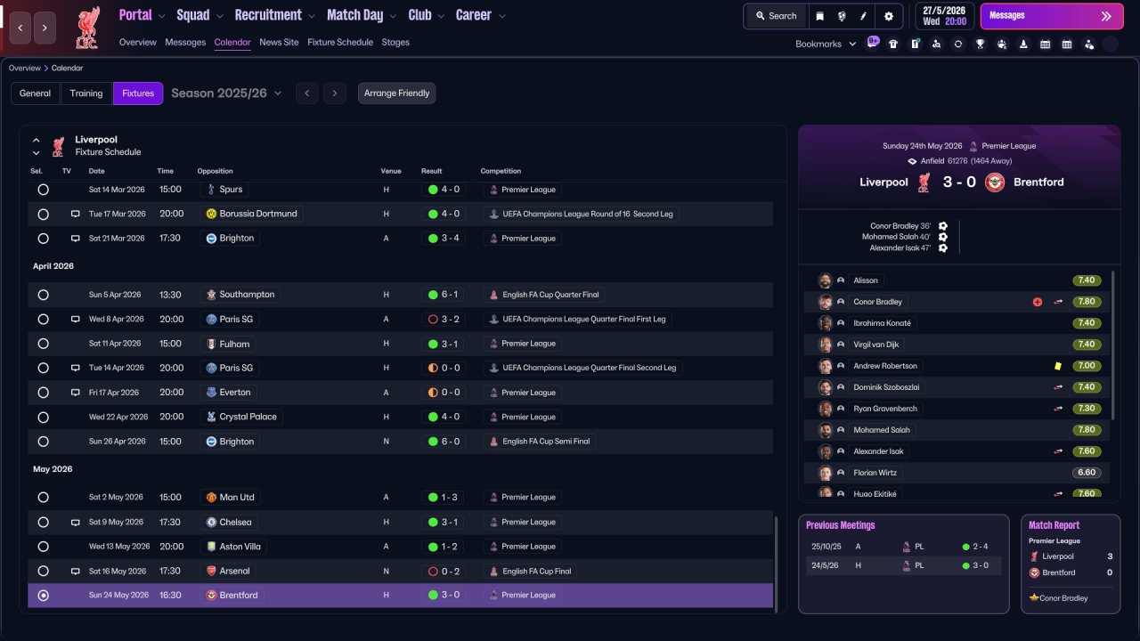The image size is (1140, 641).
Task: Click the Overview breadcrumb link
Action: pos(25,68)
